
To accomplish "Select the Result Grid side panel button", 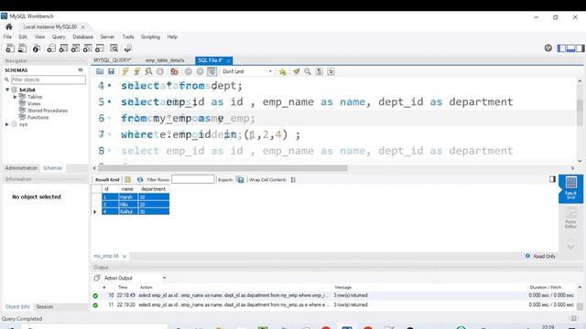I will (570, 189).
